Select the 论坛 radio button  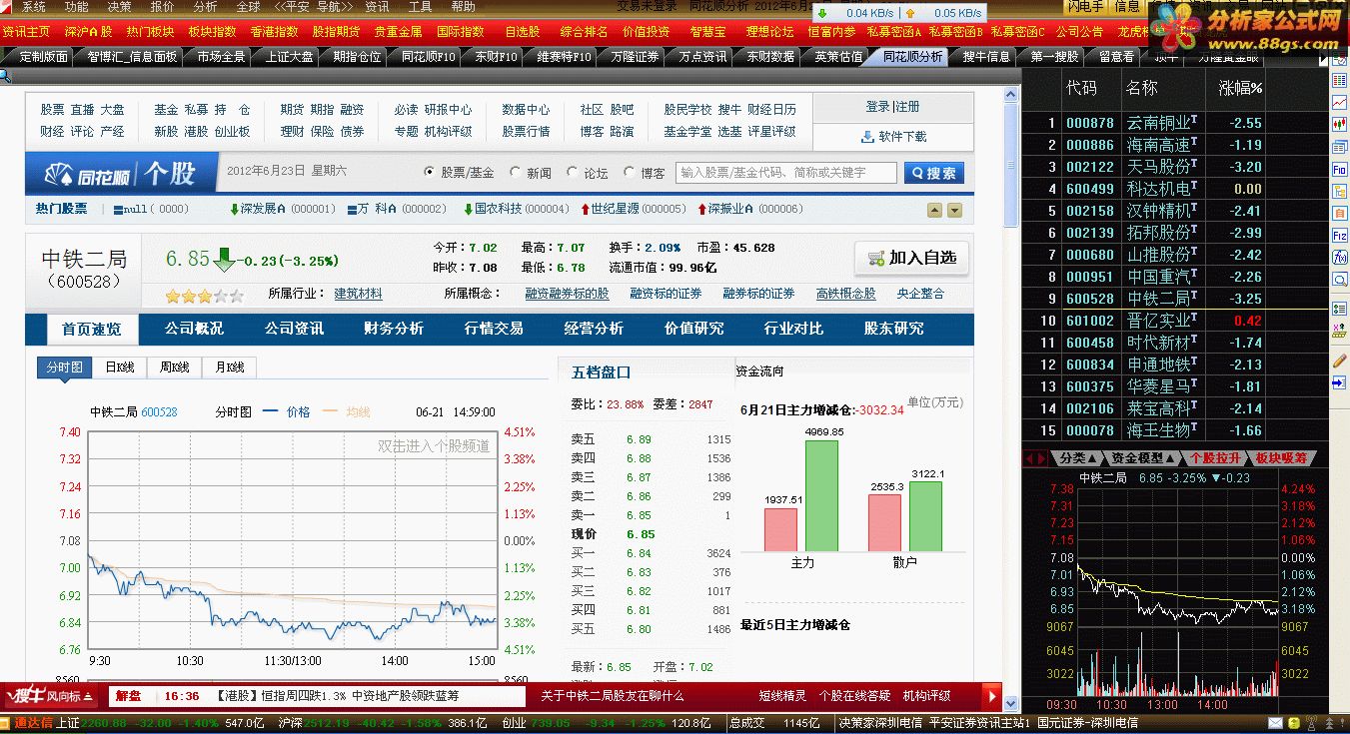573,172
